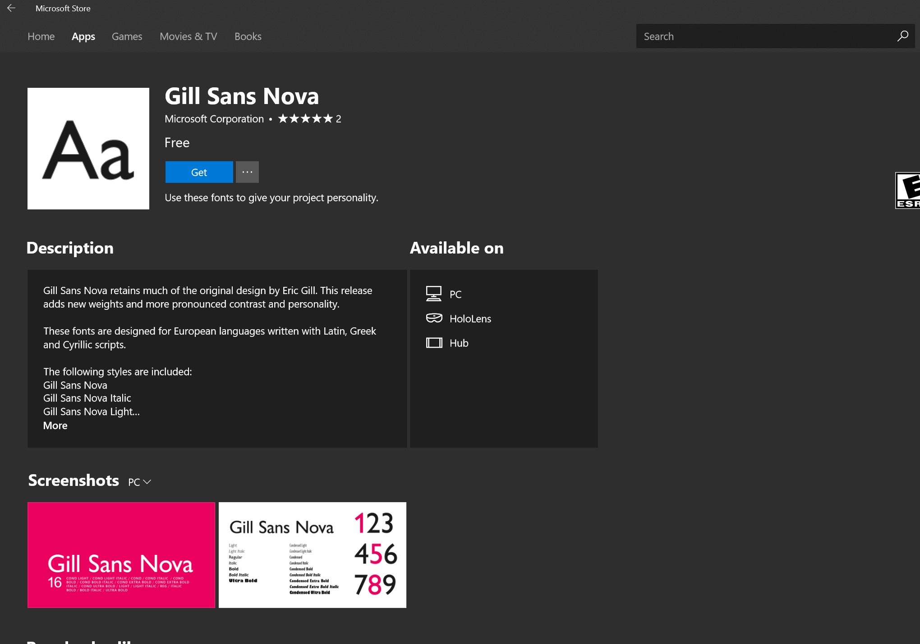Image resolution: width=920 pixels, height=644 pixels.
Task: Switch to the Home tab
Action: pyautogui.click(x=41, y=36)
